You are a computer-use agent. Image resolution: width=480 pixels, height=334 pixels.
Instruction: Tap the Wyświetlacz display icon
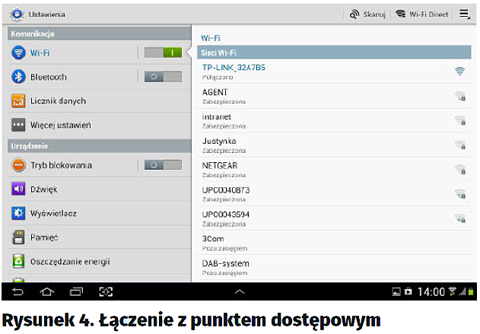(x=18, y=213)
